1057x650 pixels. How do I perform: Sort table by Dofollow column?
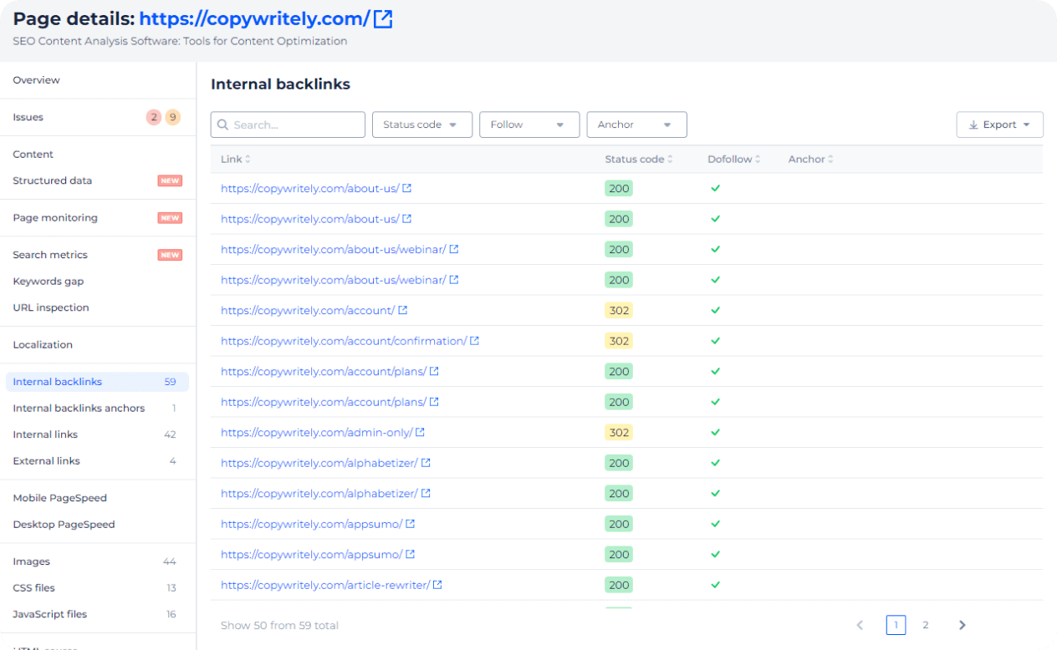pos(734,159)
